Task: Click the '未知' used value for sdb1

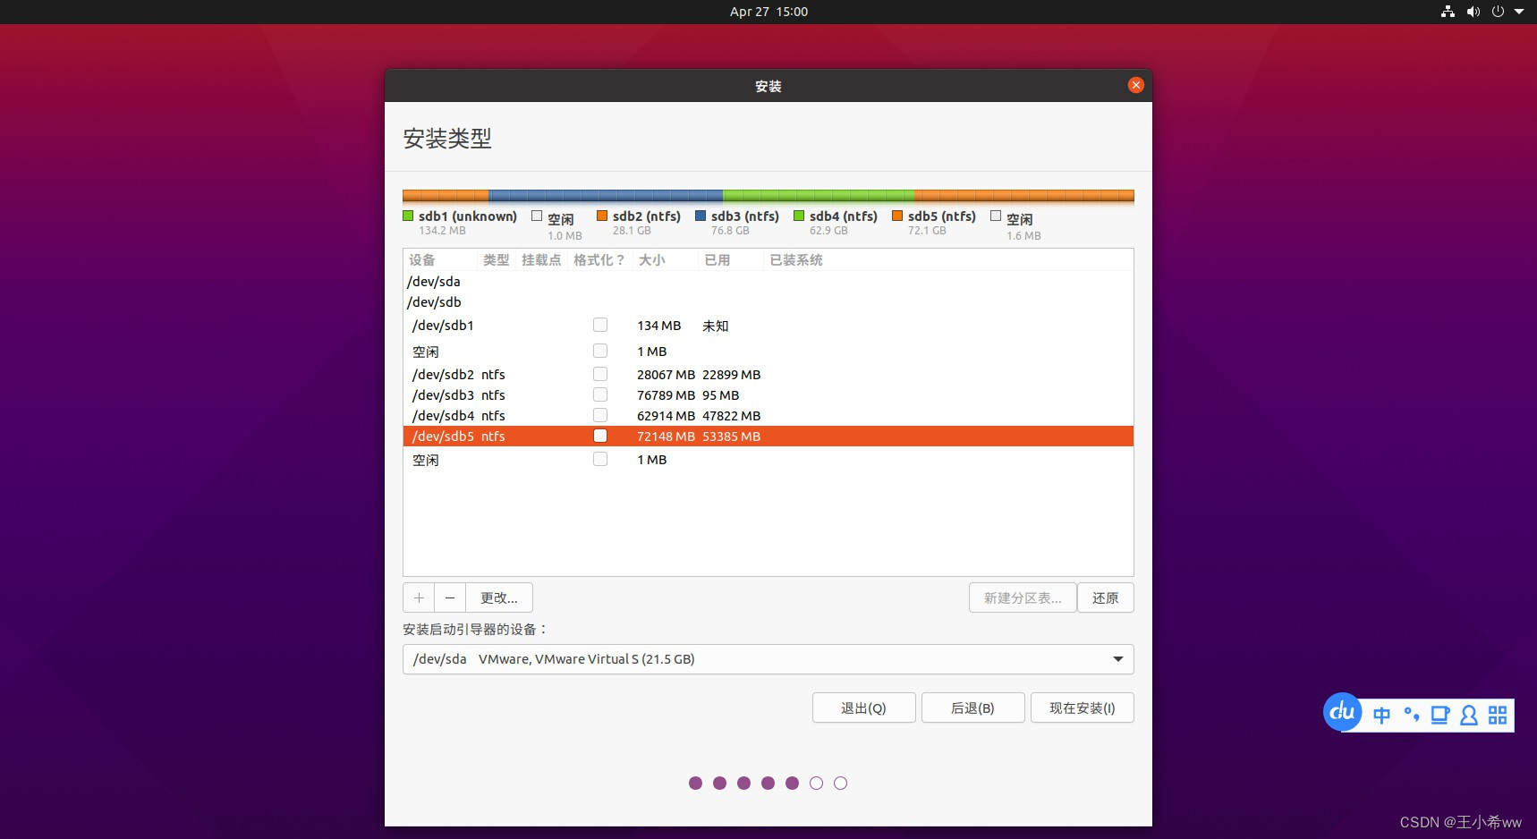Action: (x=716, y=326)
